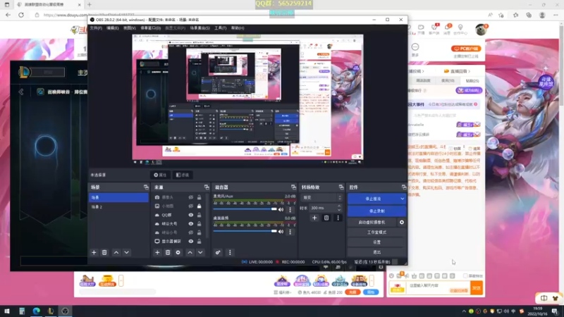This screenshot has height=317, width=564.
Task: Open 桌面音频 channel three-dot options
Action: pos(290,232)
